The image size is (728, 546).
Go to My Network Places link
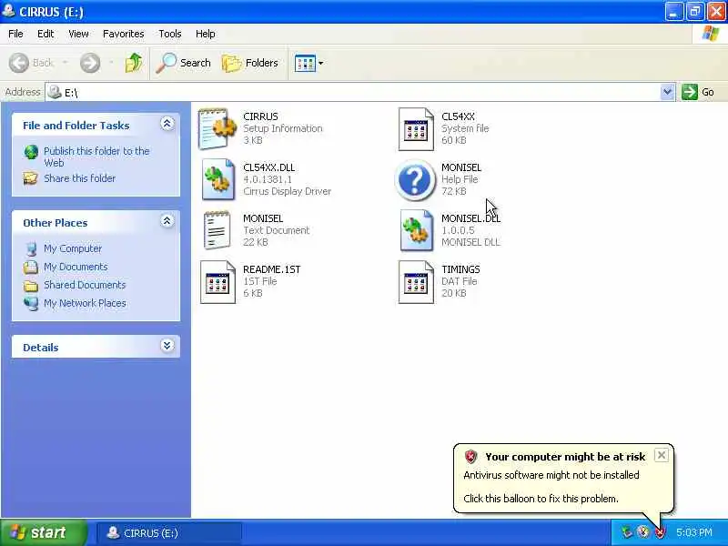85,303
